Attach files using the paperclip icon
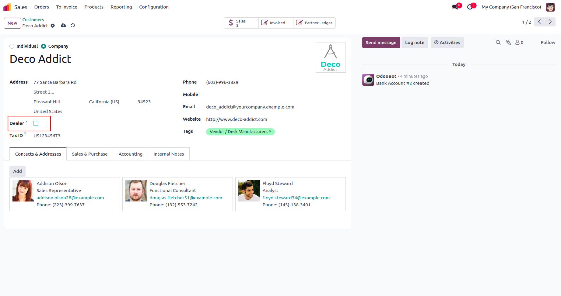 tap(508, 43)
